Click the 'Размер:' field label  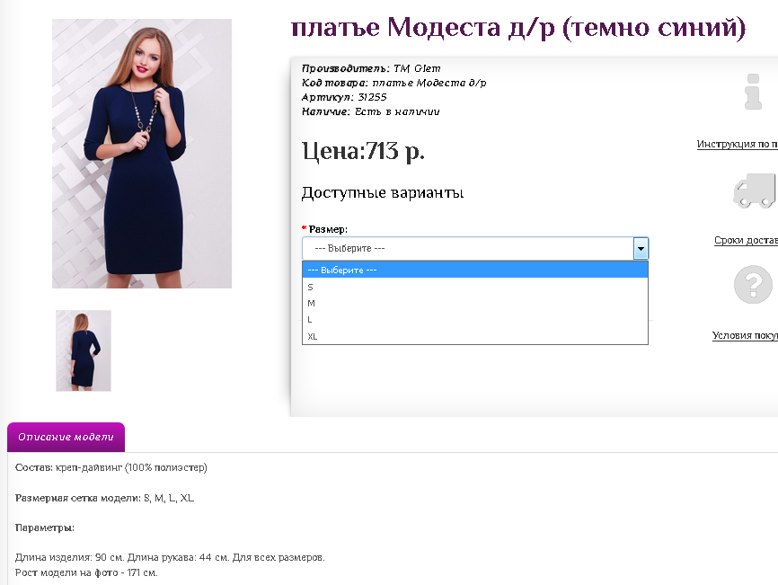click(x=328, y=229)
